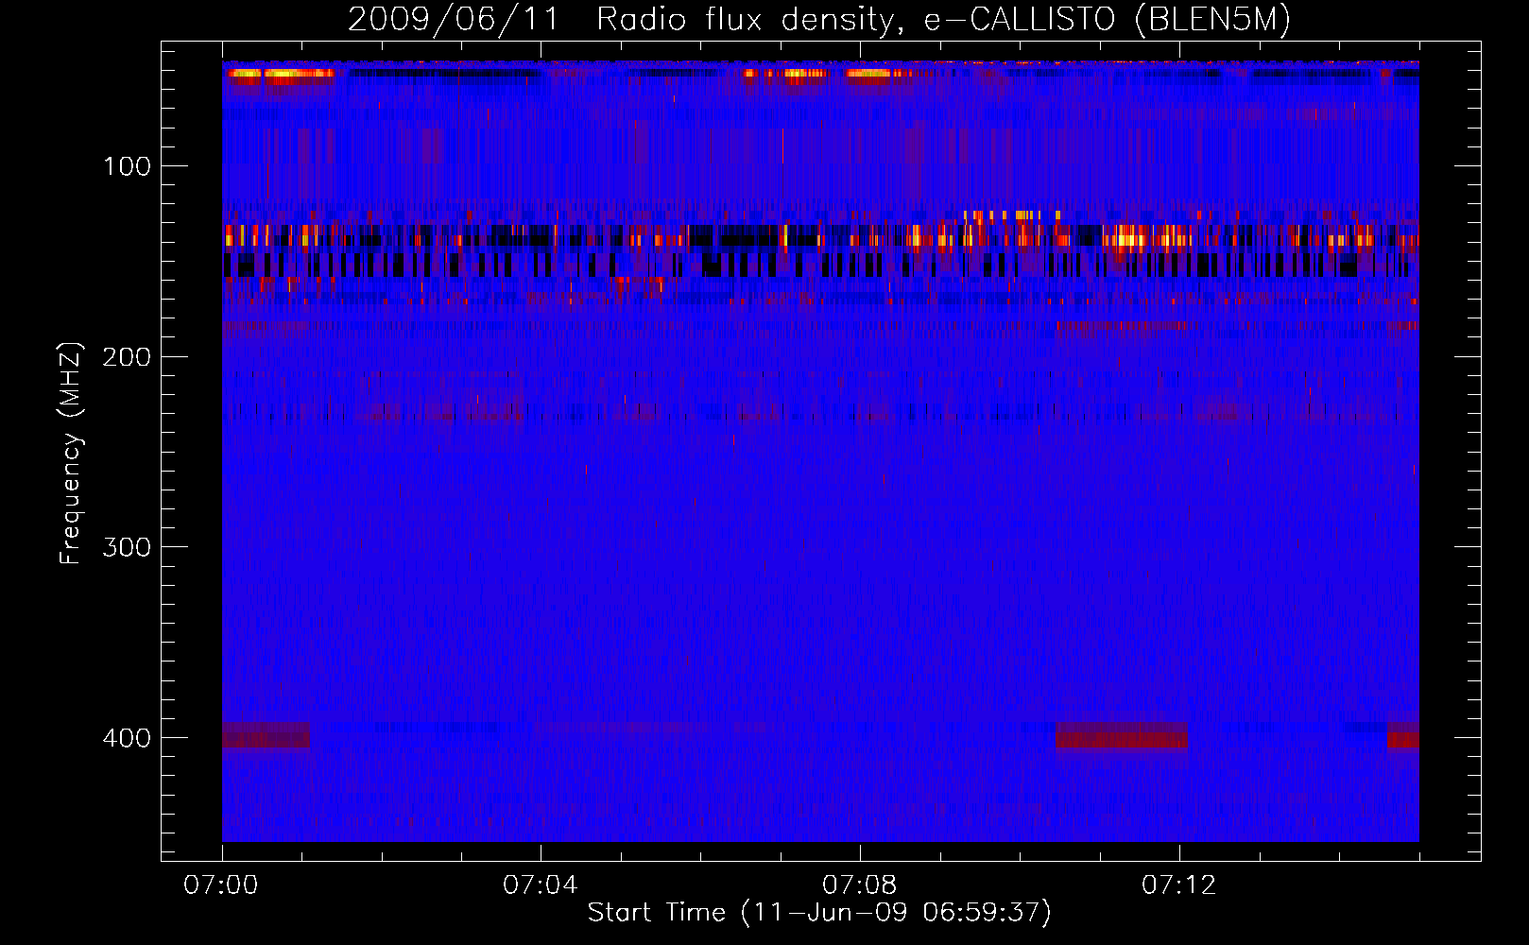
Task: Select the 300 frequency tick label
Action: (127, 547)
